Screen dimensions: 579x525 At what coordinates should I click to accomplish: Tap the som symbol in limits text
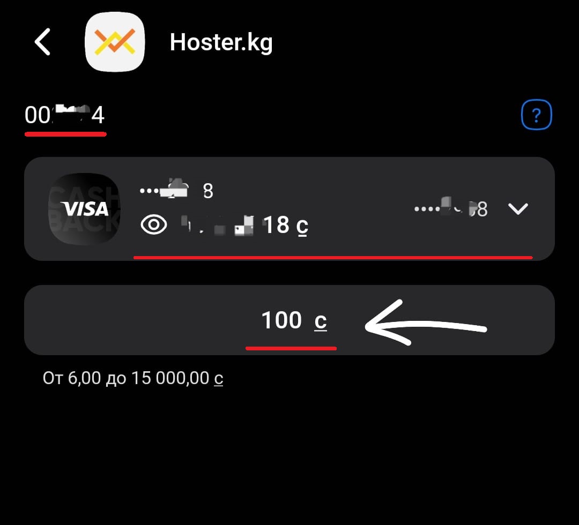coord(219,379)
